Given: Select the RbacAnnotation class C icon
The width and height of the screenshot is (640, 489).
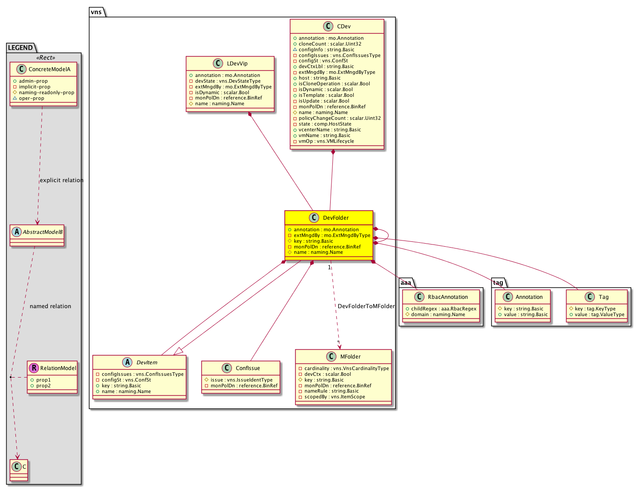Looking at the screenshot, I should (419, 297).
